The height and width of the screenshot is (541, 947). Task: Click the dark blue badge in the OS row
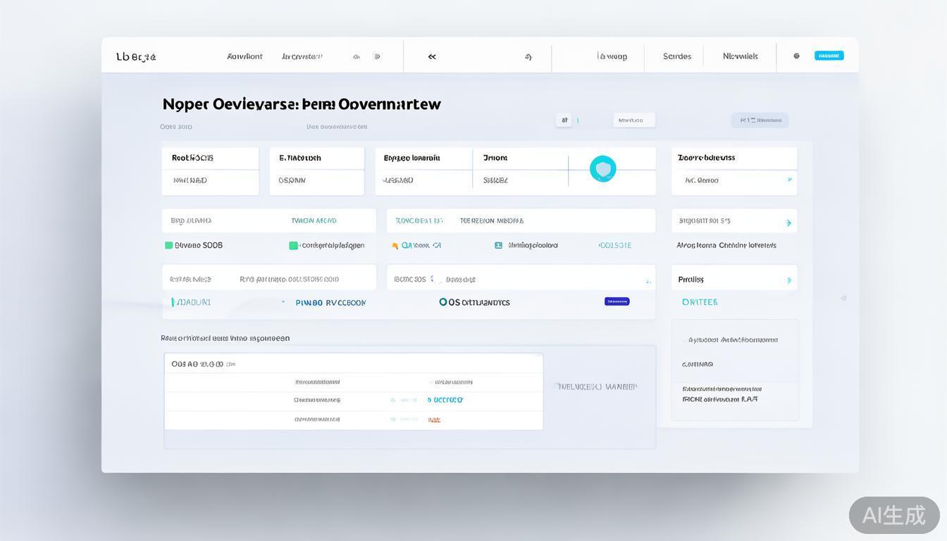617,301
